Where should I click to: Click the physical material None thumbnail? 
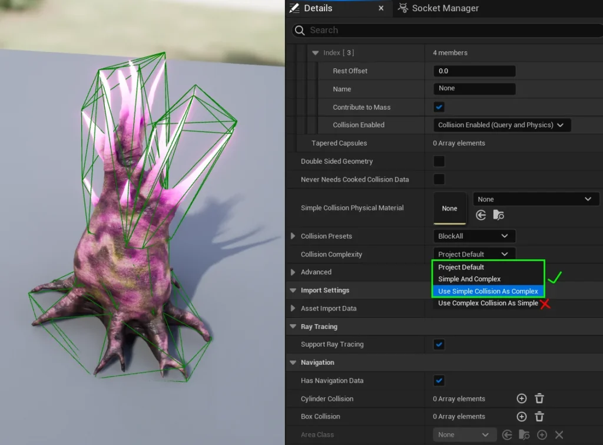(450, 208)
